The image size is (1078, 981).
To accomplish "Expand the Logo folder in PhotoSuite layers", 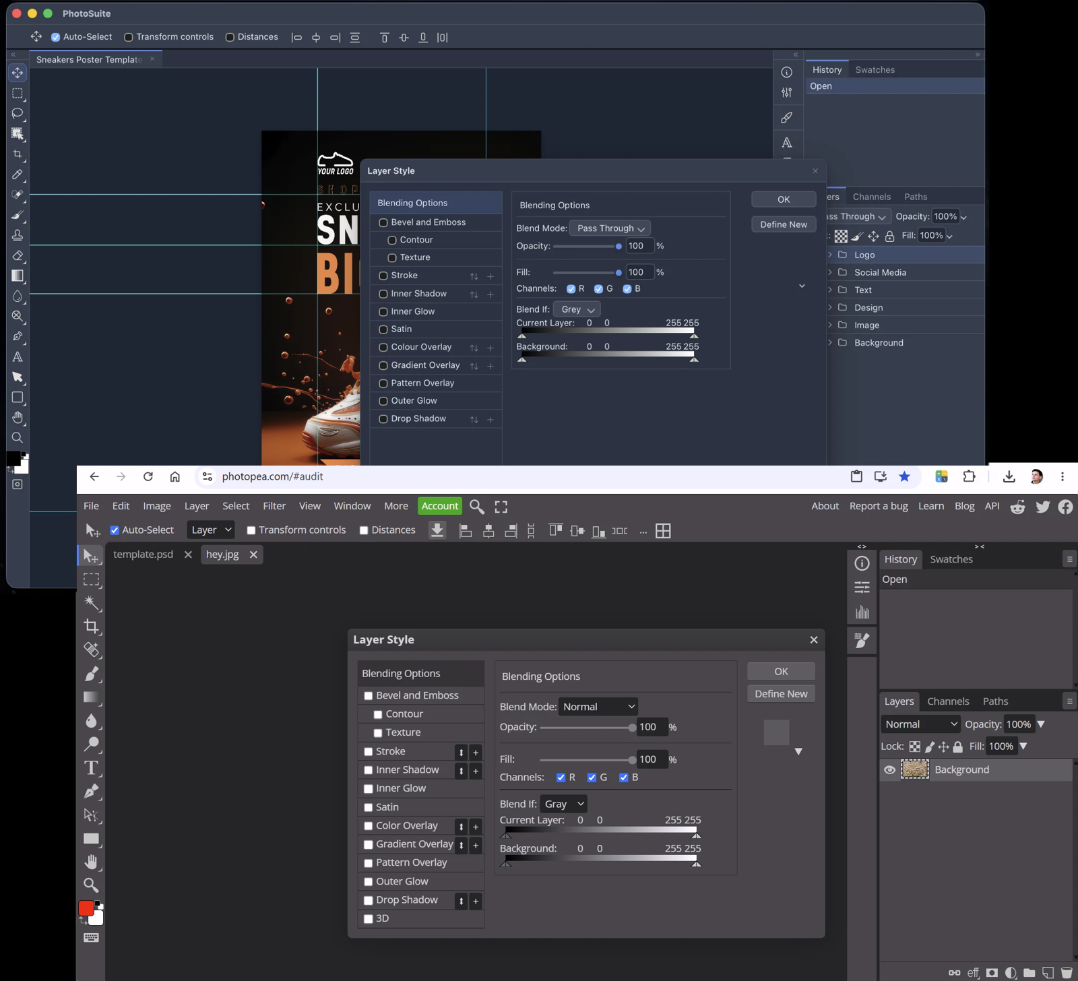I will tap(830, 255).
